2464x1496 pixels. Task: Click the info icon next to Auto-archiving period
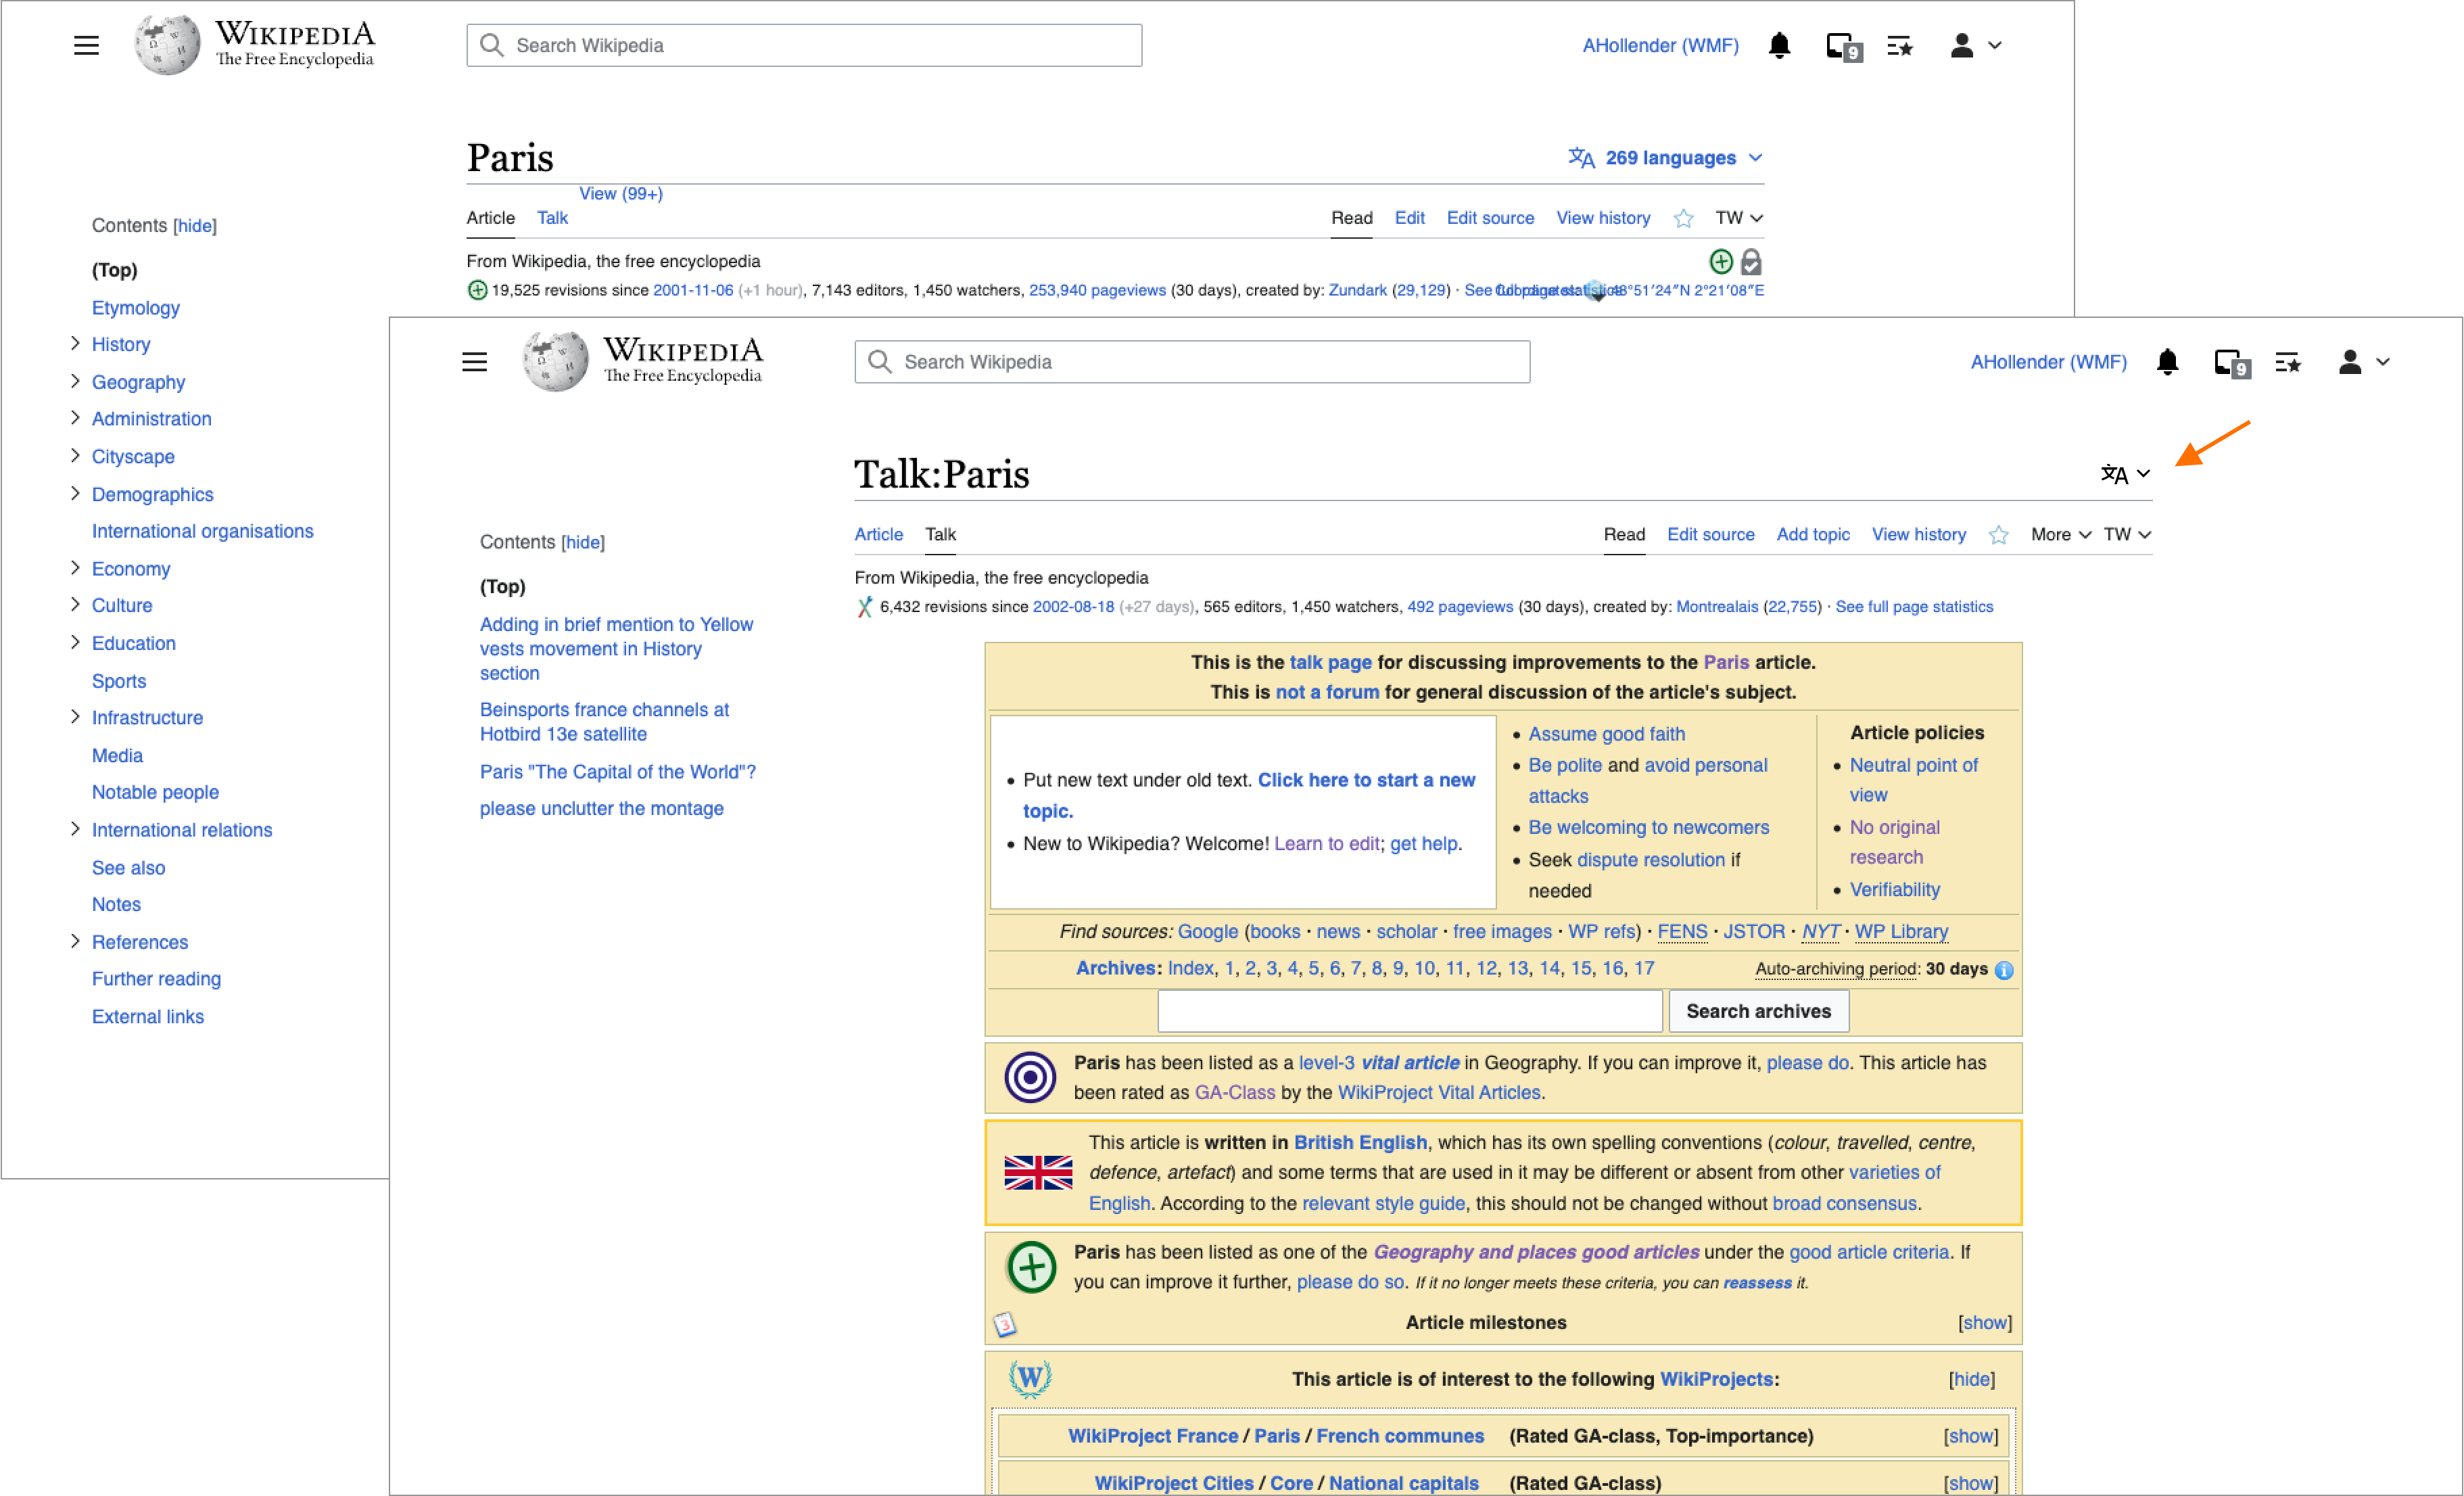tap(2004, 970)
